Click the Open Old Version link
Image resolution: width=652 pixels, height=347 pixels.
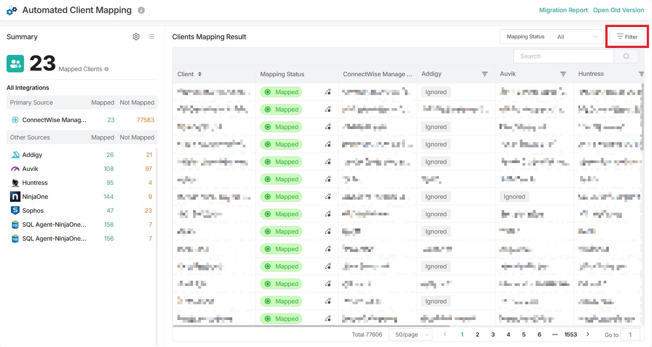[618, 10]
